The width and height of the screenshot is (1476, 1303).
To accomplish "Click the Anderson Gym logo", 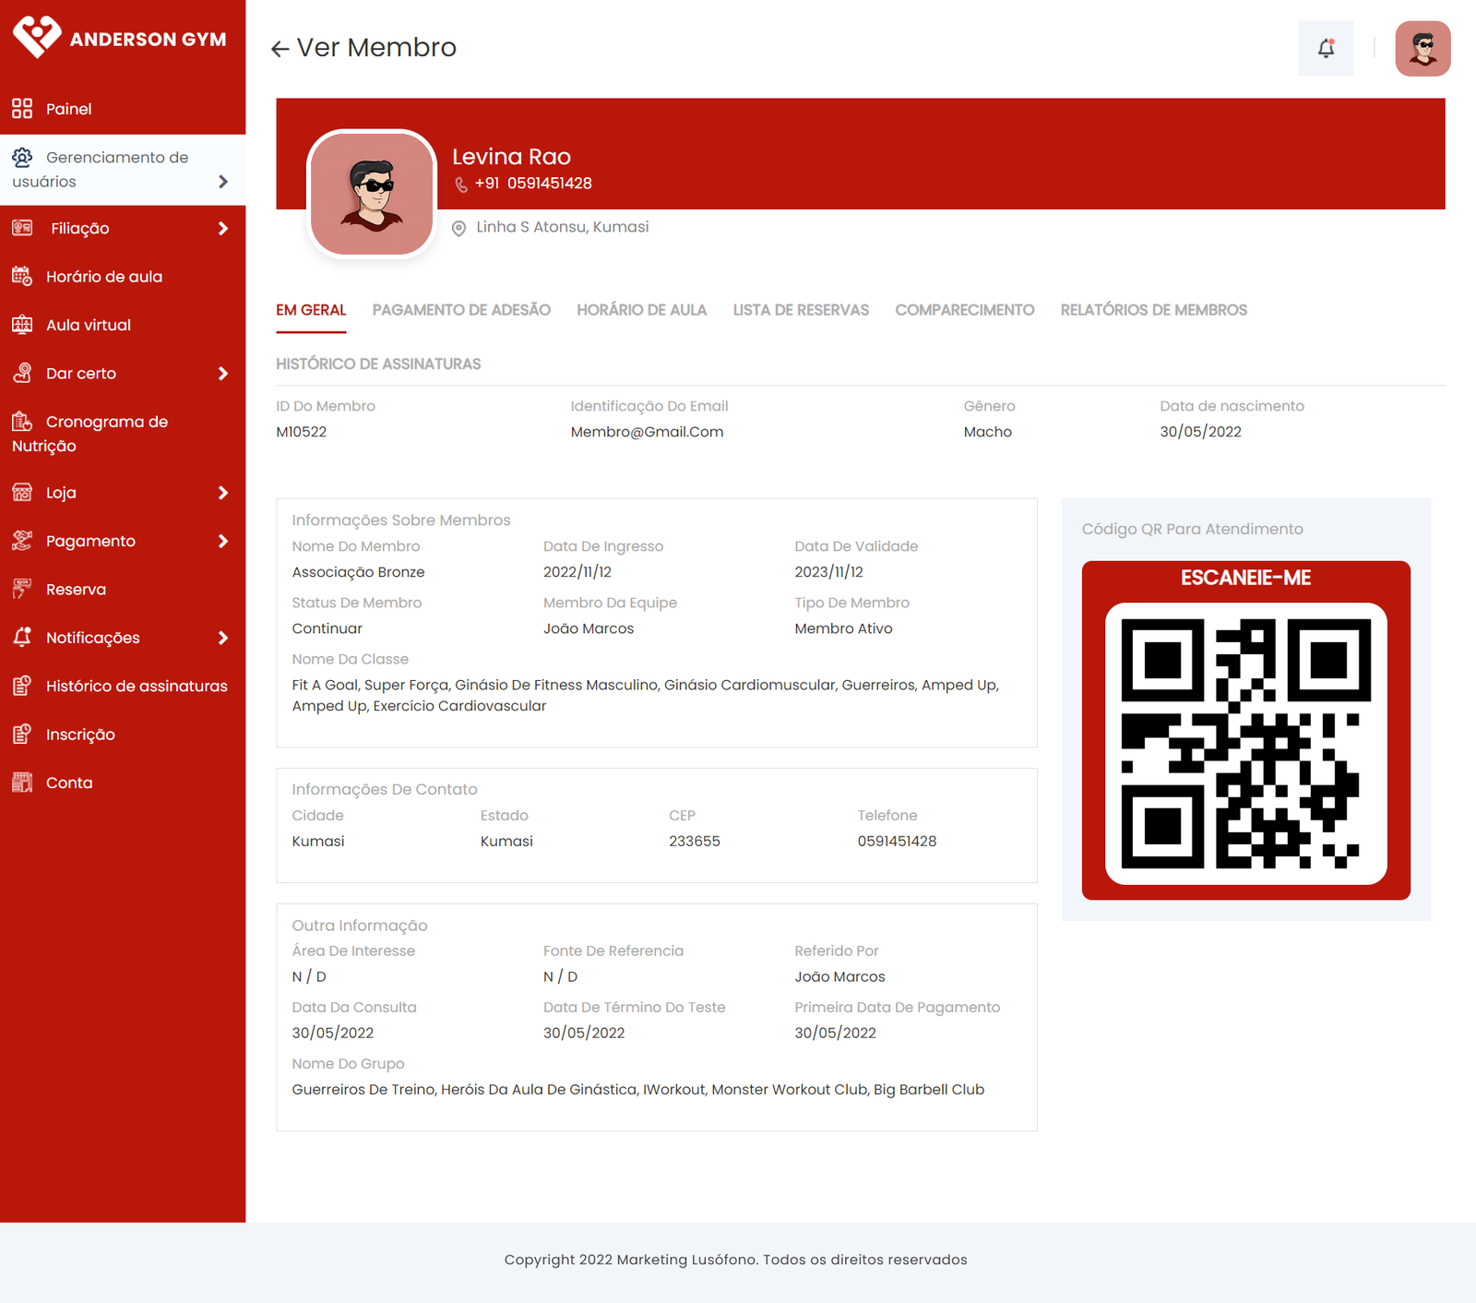I will coord(120,38).
